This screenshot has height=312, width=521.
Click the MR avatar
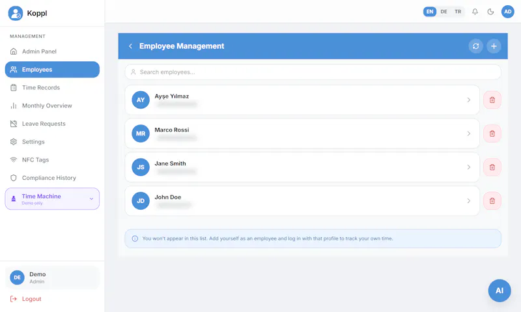141,134
